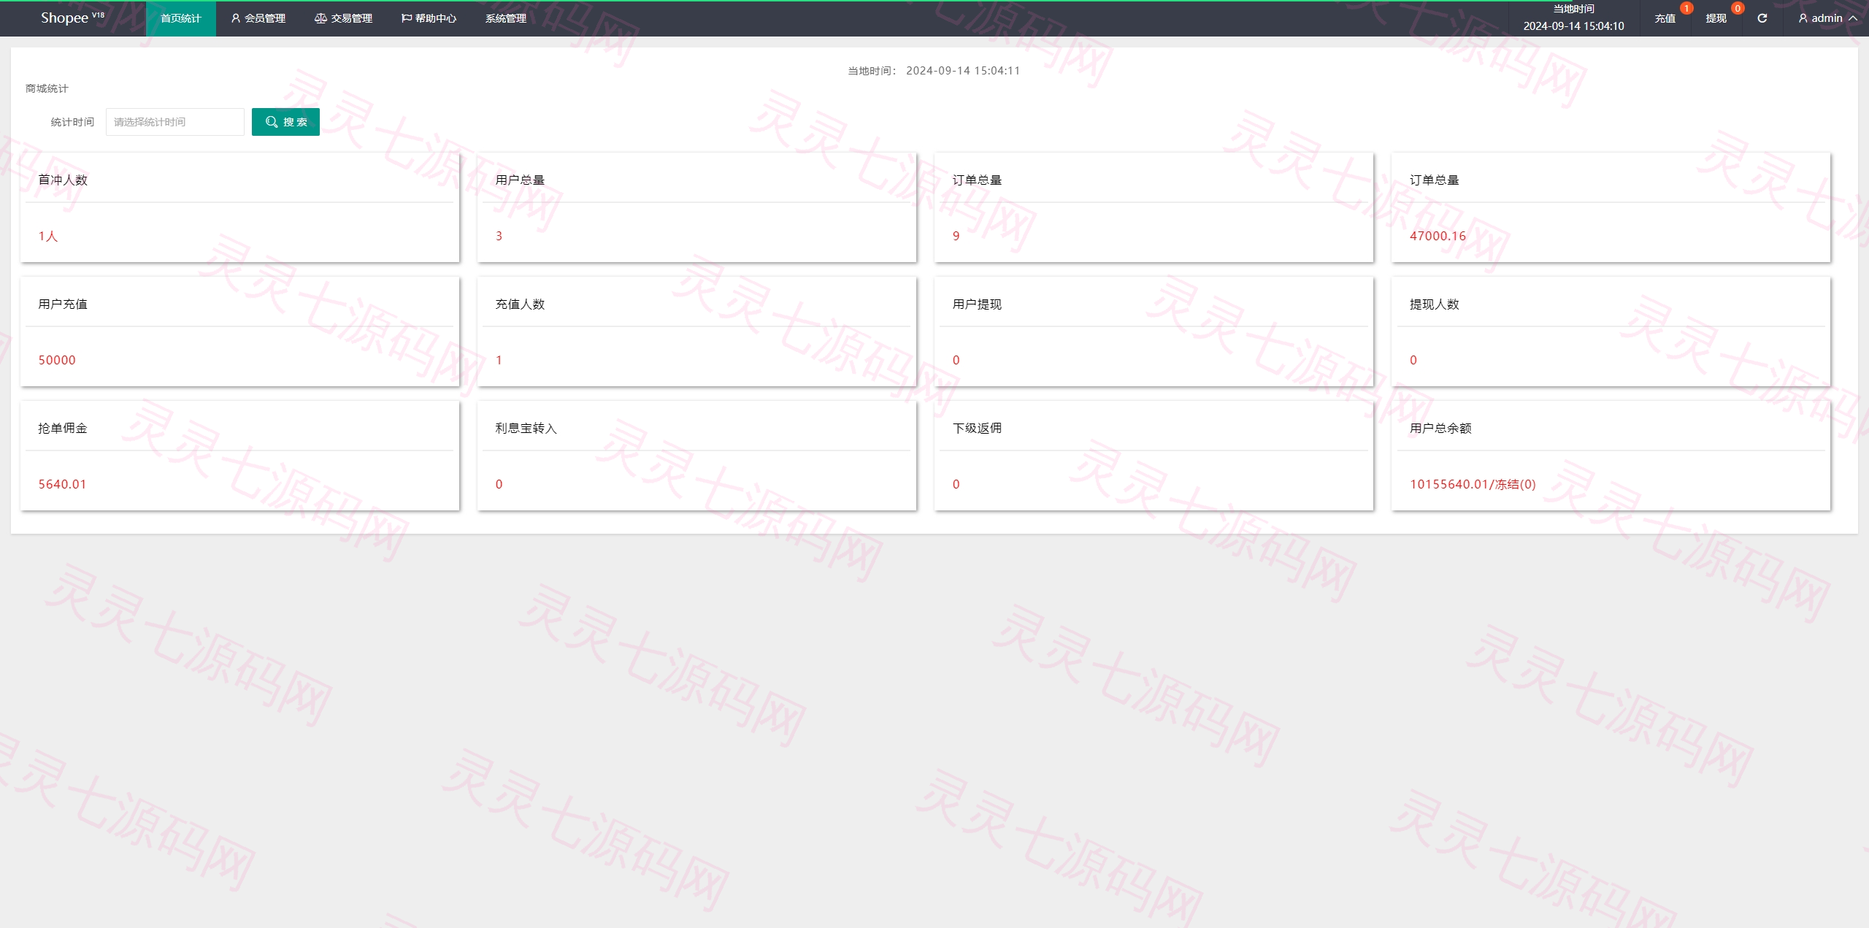Image resolution: width=1869 pixels, height=928 pixels.
Task: Open 会员管理 menu
Action: point(258,18)
